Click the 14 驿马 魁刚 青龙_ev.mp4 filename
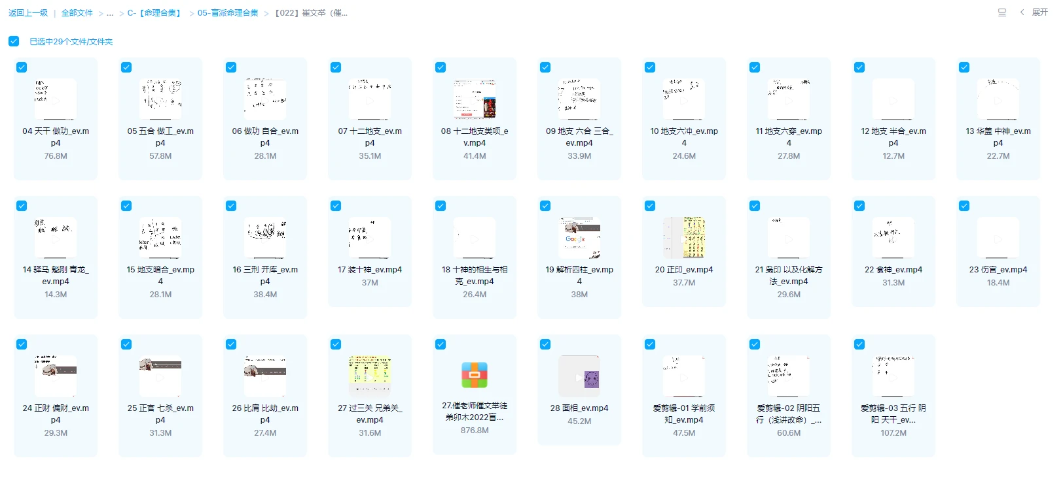The image size is (1063, 488). coord(56,275)
